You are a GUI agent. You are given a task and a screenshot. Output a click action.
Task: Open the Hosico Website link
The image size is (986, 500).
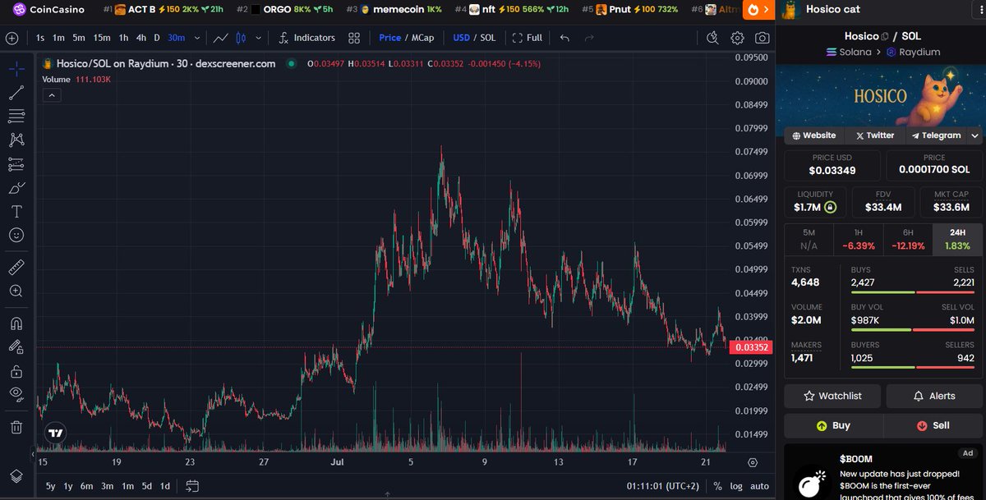[x=814, y=135]
